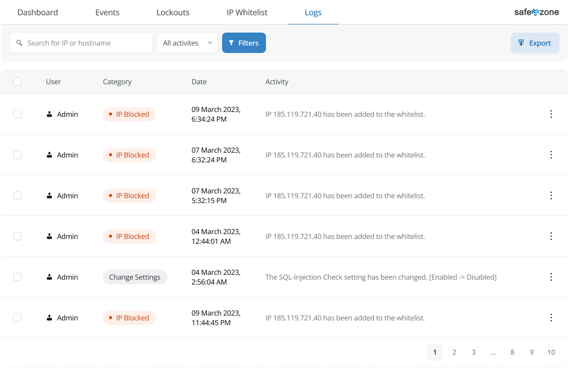This screenshot has width=568, height=368.
Task: Click the date 09 March 2023, 6:34:24 PM
Action: click(216, 114)
